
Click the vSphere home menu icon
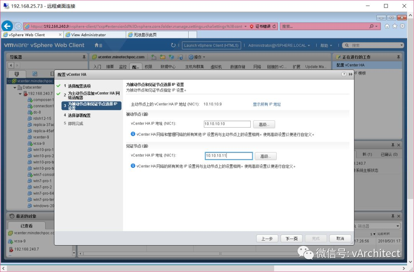pos(98,45)
